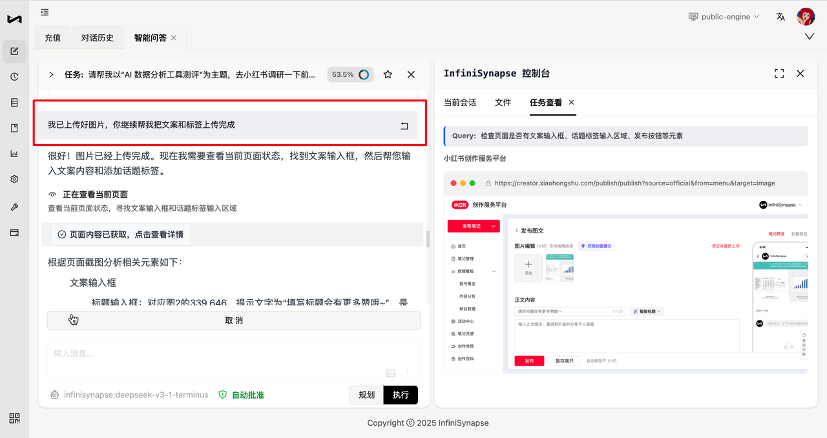Select the 任务查看 console tab
This screenshot has height=438, width=827.
click(x=546, y=103)
